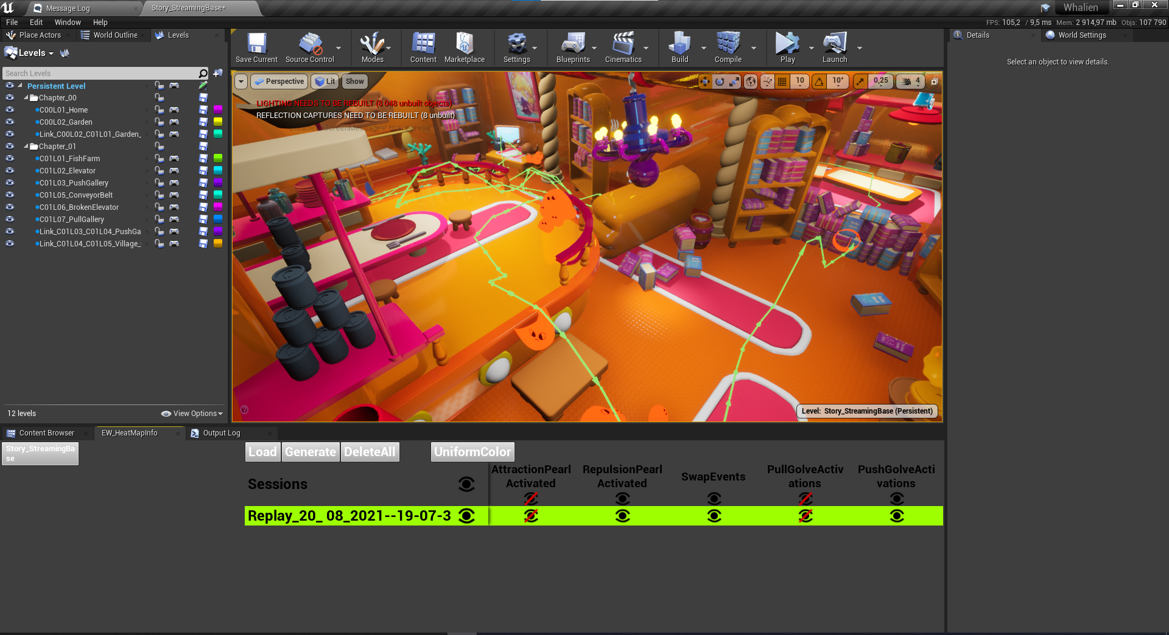Click the DeleteAll button
Image resolution: width=1169 pixels, height=635 pixels.
(370, 452)
